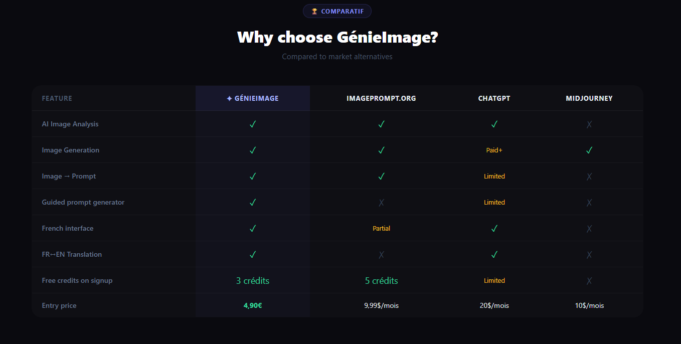Click the sparkle icon next to GÉNIEIMAGE

[x=229, y=98]
